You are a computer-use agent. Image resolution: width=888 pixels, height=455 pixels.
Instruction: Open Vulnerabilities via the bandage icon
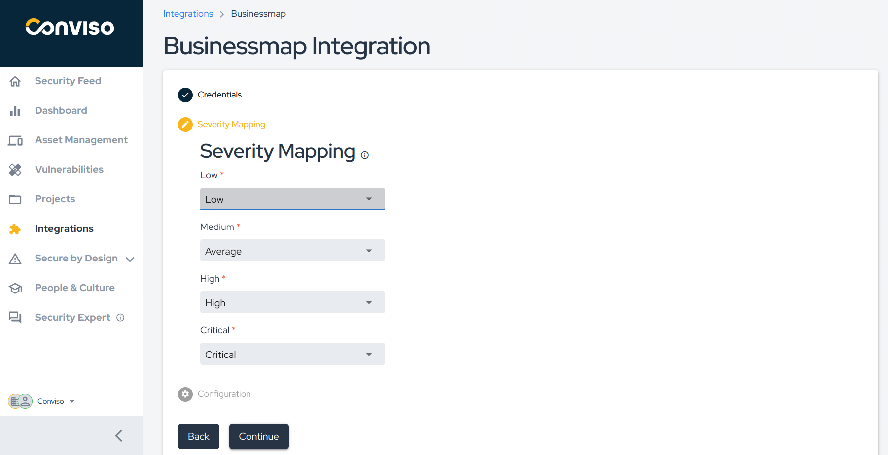[x=15, y=169]
